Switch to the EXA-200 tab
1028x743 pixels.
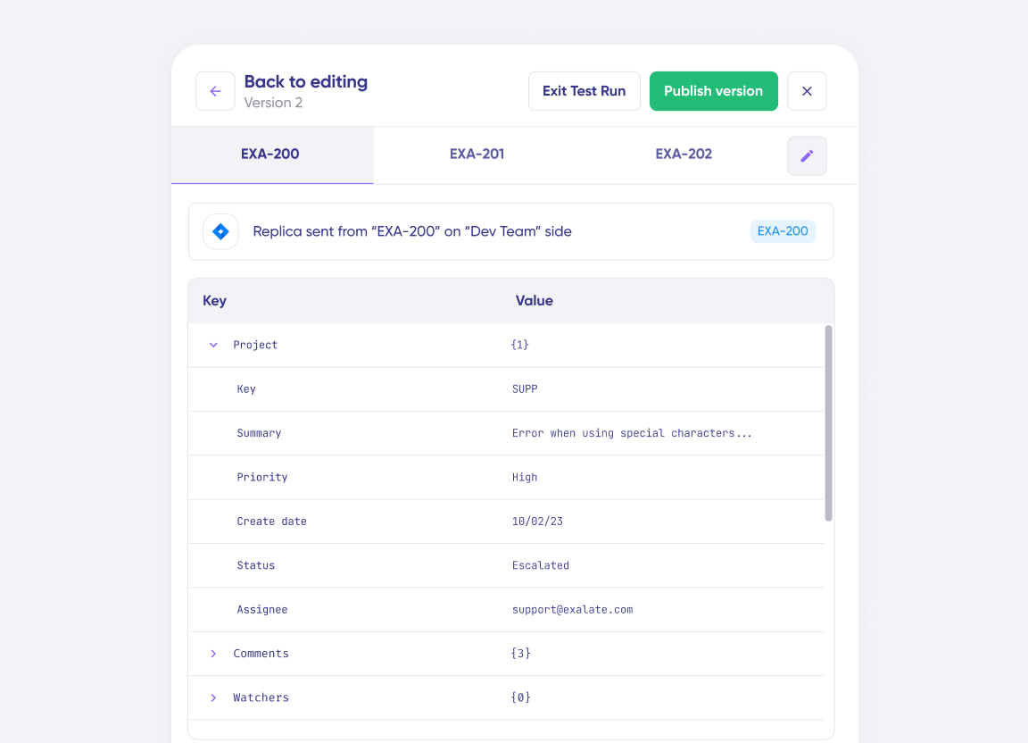[x=270, y=154]
